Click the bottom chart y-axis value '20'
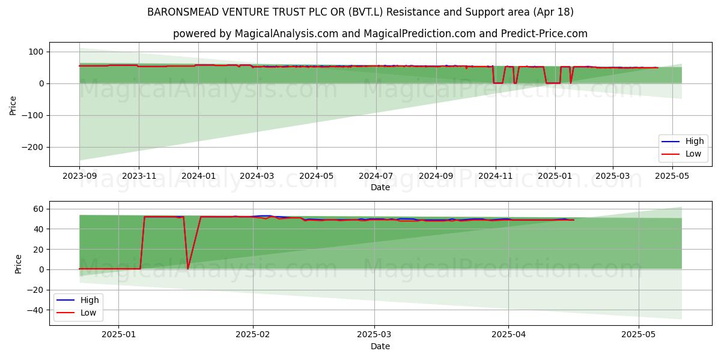 click(39, 250)
